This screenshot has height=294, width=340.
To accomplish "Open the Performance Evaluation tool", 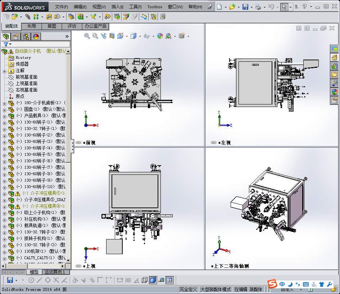I will pos(153,17).
